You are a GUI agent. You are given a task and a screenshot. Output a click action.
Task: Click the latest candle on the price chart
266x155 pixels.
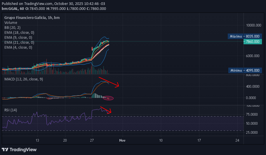109,42
